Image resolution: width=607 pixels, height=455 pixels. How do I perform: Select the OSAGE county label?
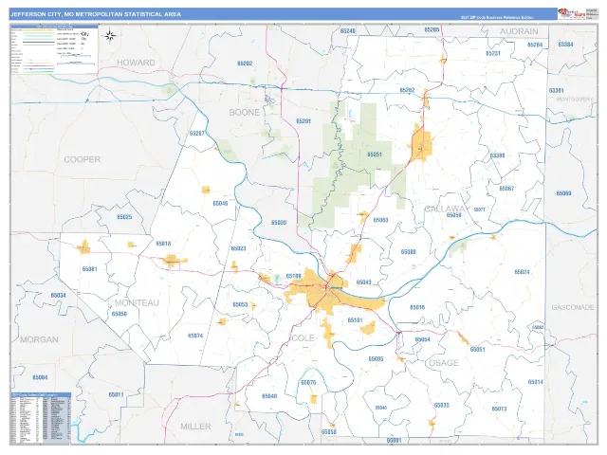tap(444, 363)
